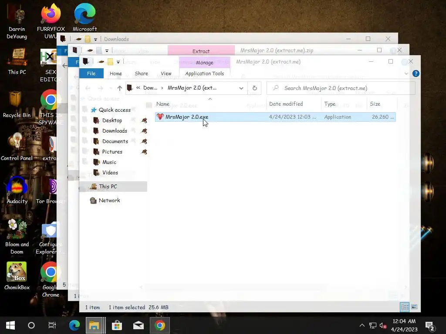
Task: Open Bloom and Doom desktop icon
Action: (x=17, y=237)
